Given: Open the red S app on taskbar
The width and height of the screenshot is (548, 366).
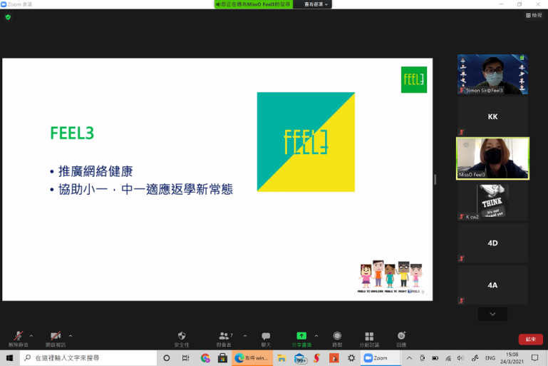Looking at the screenshot, I should [317, 358].
